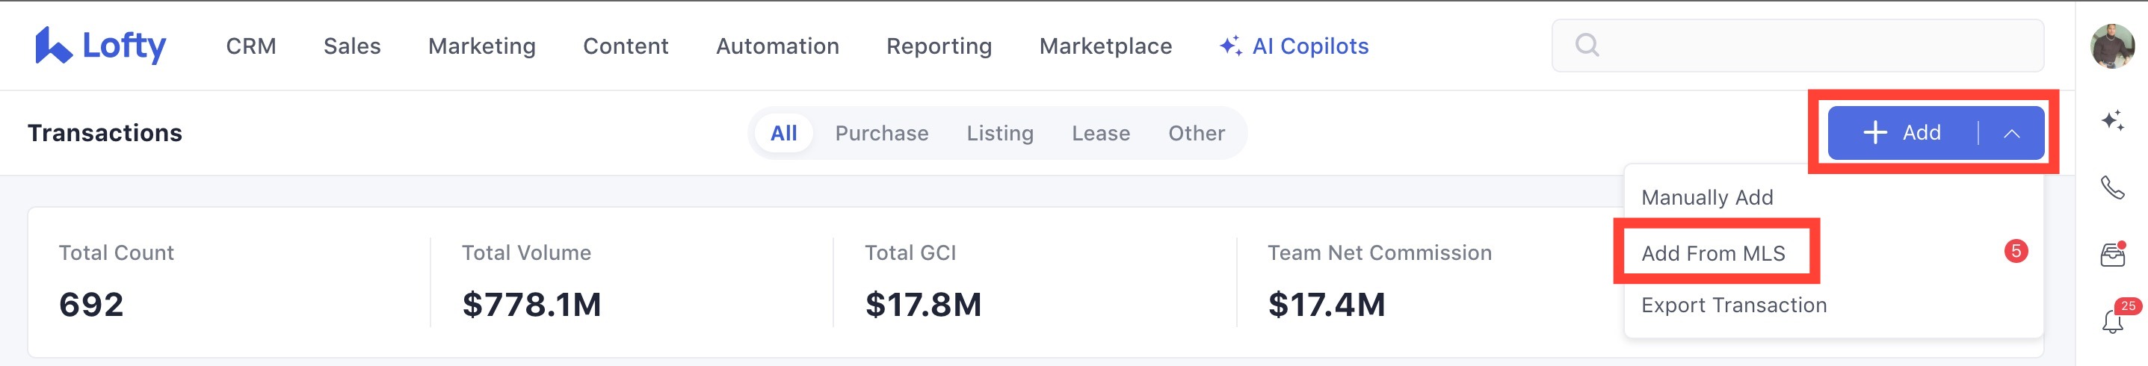Collapse the Add dropdown chevron
The image size is (2148, 366).
click(2011, 134)
